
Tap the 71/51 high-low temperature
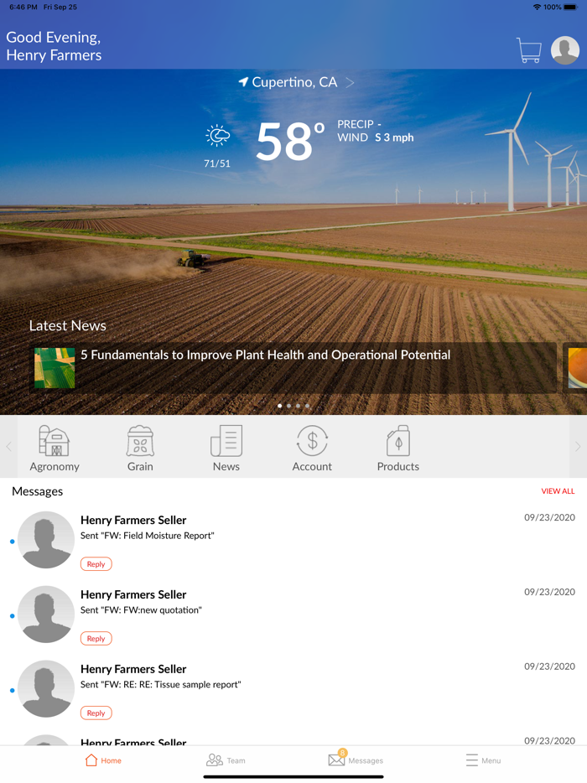point(217,163)
